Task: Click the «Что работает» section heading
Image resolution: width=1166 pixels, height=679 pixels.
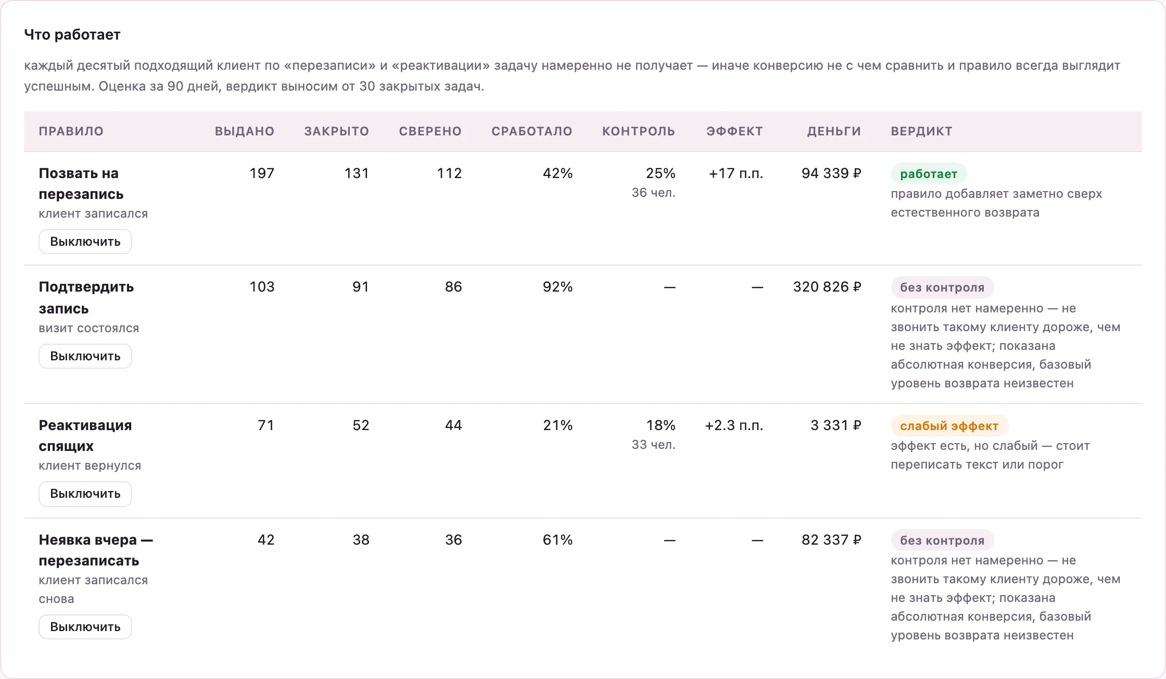Action: 72,35
